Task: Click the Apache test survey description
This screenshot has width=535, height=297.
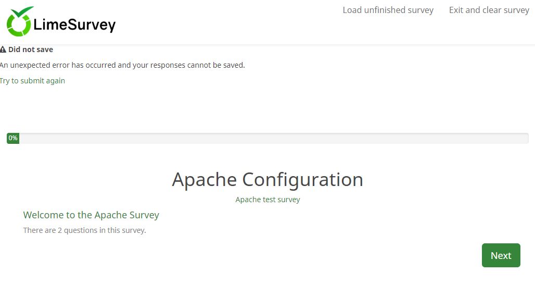Action: pos(267,200)
